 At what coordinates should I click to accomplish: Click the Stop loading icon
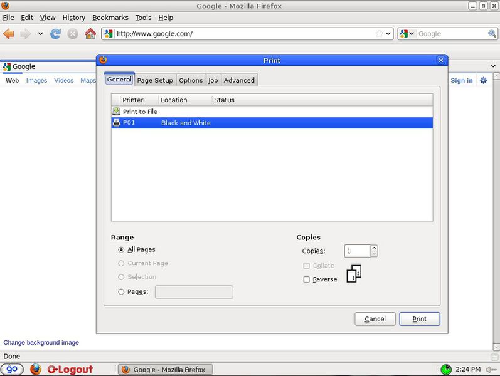pos(73,33)
